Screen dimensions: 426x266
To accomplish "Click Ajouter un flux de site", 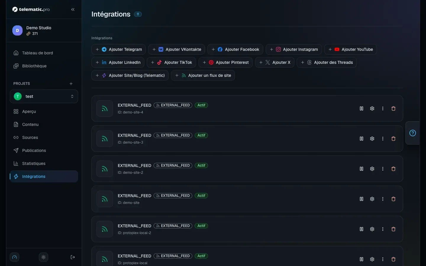I will click(203, 75).
